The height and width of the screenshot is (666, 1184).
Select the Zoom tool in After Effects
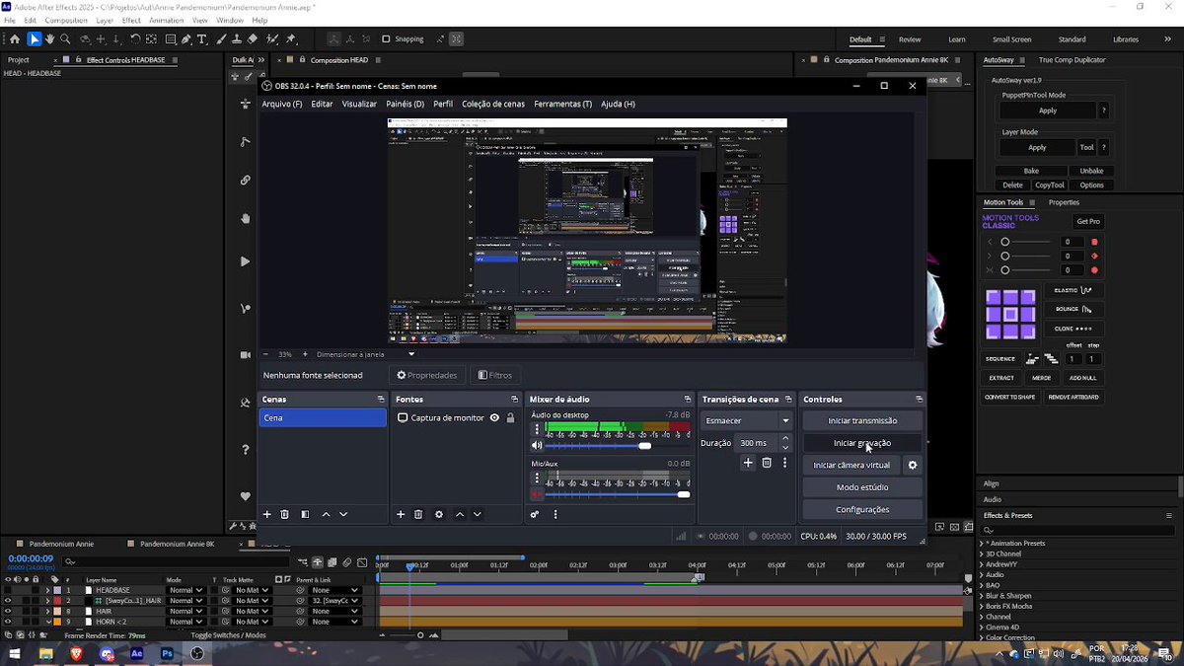65,39
